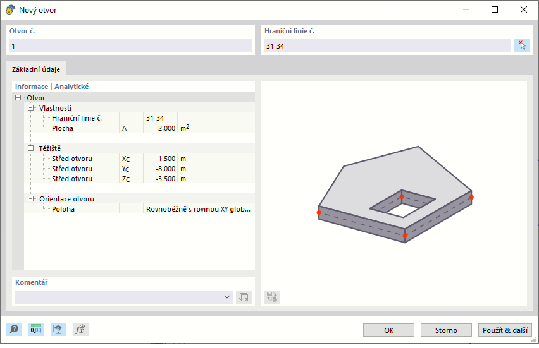Click the 31-34 value in the Vlastnosti tree
539x348 pixels.
[155, 118]
